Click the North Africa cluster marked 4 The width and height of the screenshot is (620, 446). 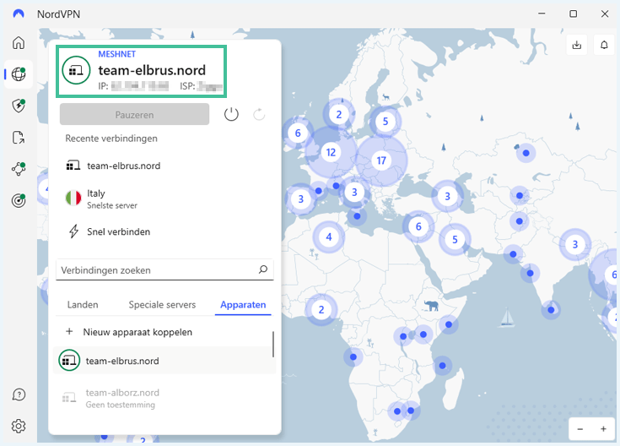tap(329, 237)
